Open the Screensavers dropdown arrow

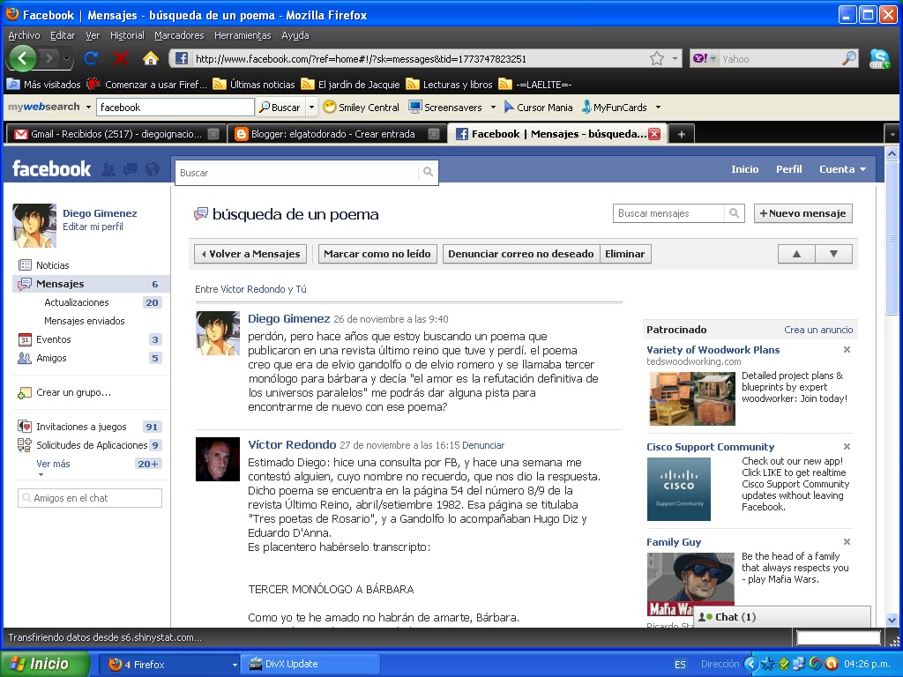point(493,107)
